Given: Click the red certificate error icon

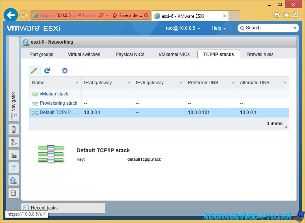Looking at the screenshot, I should pos(115,15).
